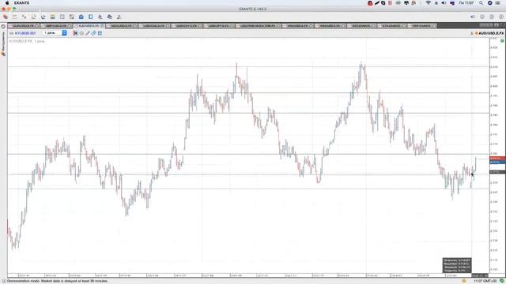Open the Wi-Fi menu in the menu bar
The image size is (506, 284).
coord(429,3)
